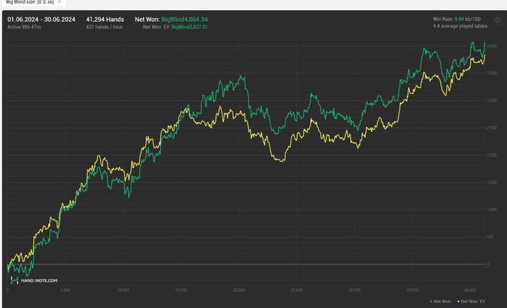Click the 35,000 hands x-axis label

412,290
